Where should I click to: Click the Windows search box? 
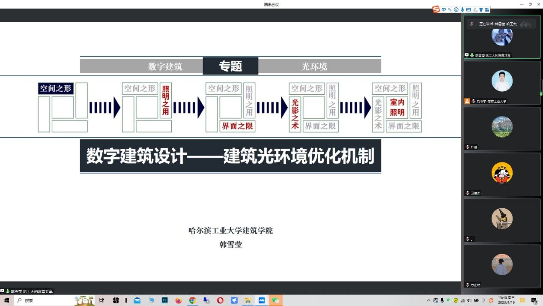pyautogui.click(x=43, y=300)
